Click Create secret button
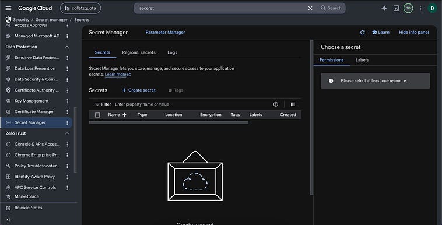This screenshot has width=442, height=225. [139, 90]
